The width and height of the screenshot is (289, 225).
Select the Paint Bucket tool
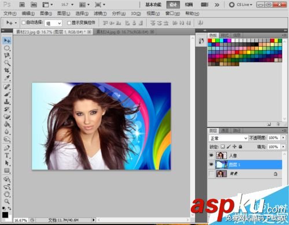click(7, 124)
